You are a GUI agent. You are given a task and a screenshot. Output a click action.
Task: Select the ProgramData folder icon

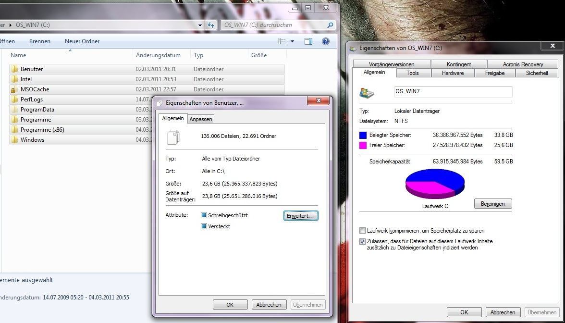pyautogui.click(x=14, y=109)
